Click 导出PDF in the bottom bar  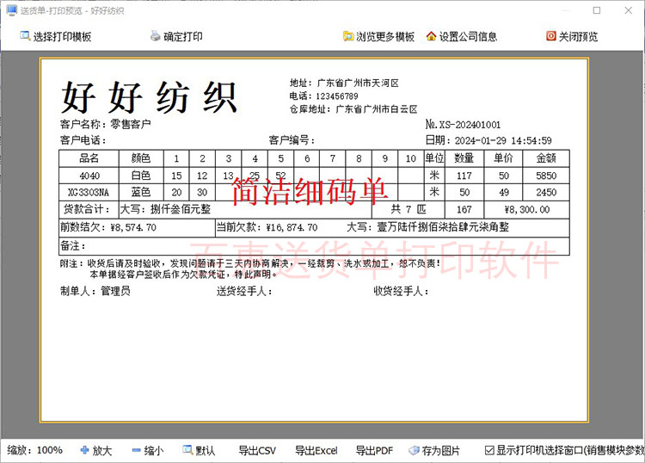pyautogui.click(x=374, y=450)
